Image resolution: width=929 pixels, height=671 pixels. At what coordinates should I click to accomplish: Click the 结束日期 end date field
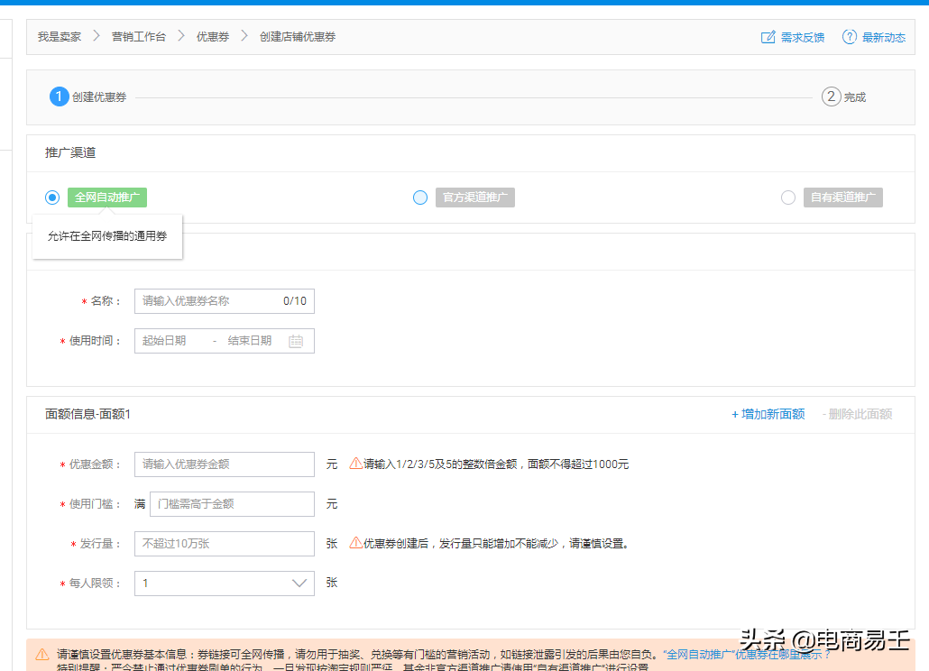[x=250, y=341]
